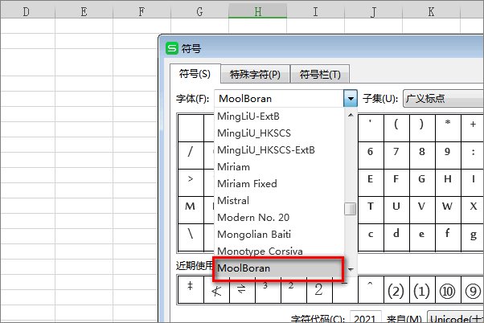The width and height of the screenshot is (484, 323).
Task: Pick the letter W symbol
Action: click(x=448, y=210)
